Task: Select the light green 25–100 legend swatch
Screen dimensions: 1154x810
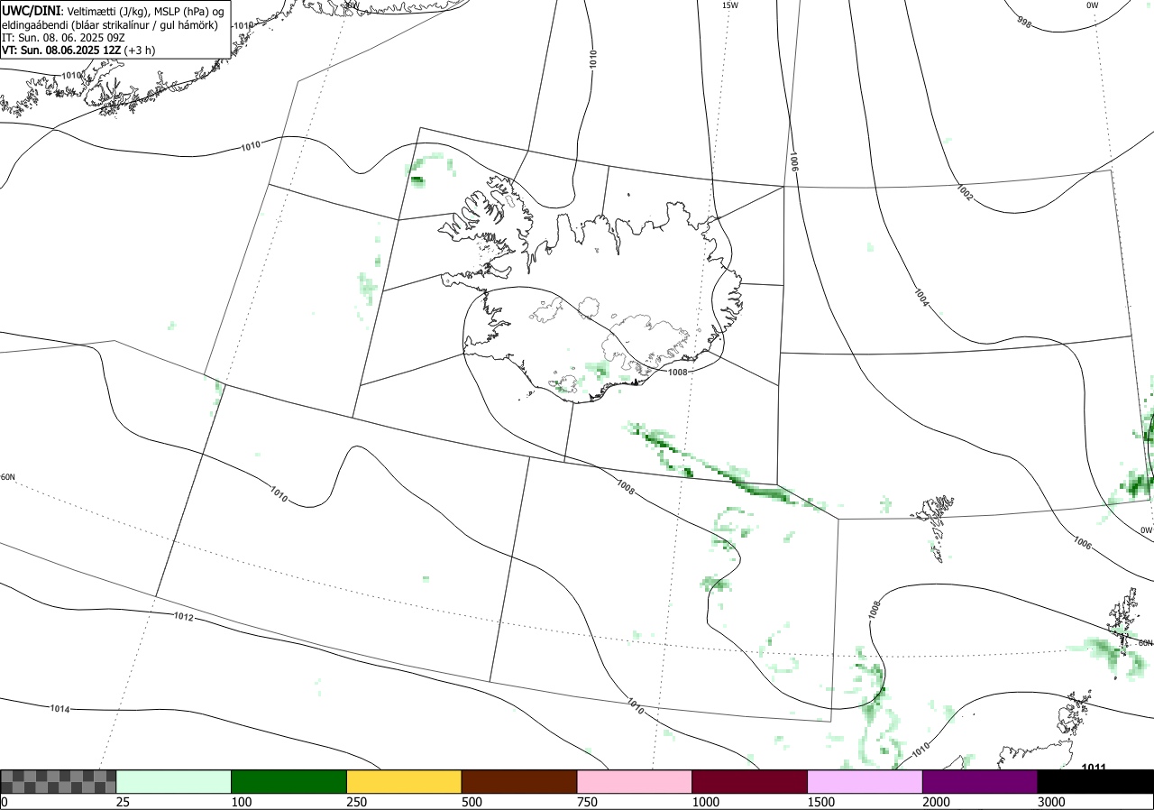Action: [x=174, y=781]
